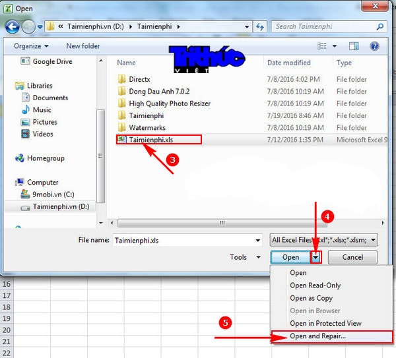Image resolution: width=396 pixels, height=358 pixels.
Task: Select the Dong Dau Anh 7.0.2 folder
Action: (x=159, y=92)
